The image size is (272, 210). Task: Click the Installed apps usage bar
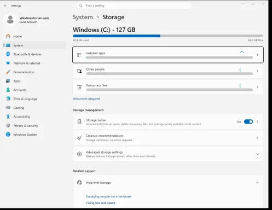(169, 57)
